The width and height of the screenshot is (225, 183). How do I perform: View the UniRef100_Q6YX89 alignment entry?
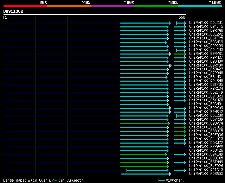(x=206, y=120)
